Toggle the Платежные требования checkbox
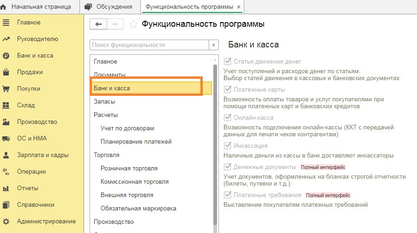 tap(227, 195)
